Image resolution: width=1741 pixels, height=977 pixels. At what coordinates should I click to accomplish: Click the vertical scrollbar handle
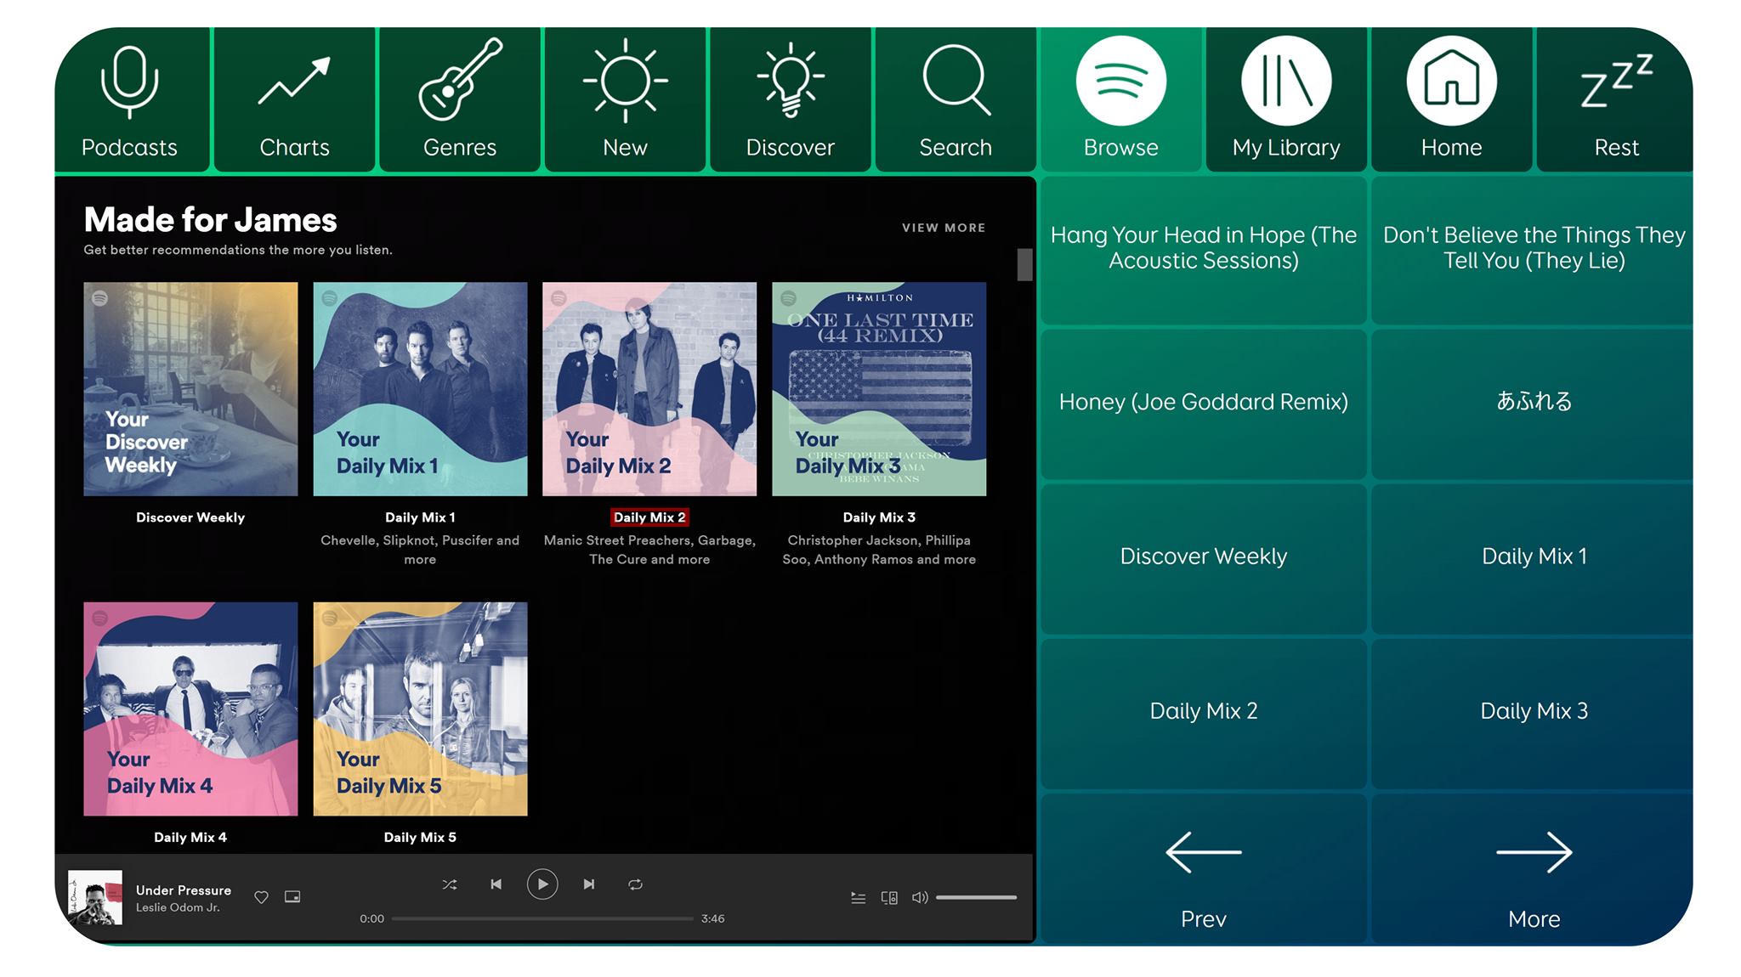pyautogui.click(x=1024, y=264)
